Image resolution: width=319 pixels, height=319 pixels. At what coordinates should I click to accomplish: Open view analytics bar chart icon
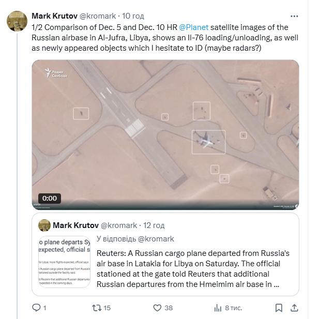218,308
